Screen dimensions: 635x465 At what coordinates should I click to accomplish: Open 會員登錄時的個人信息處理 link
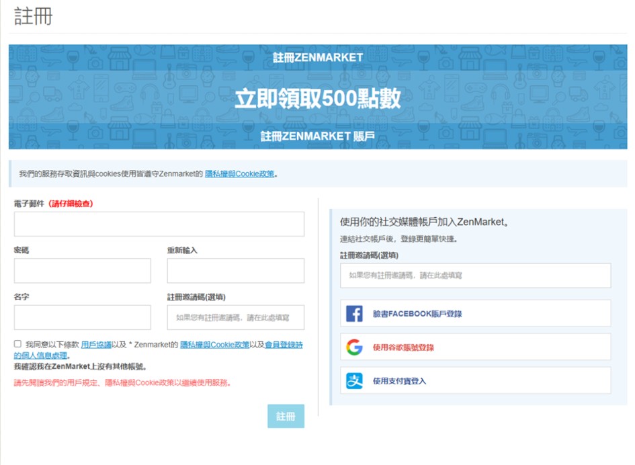284,345
